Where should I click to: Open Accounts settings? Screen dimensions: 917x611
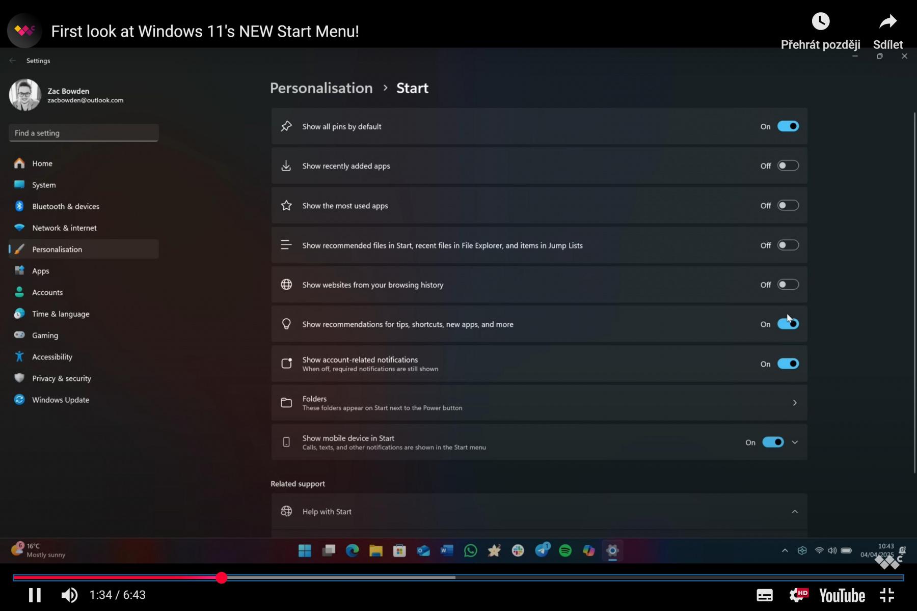point(84,292)
